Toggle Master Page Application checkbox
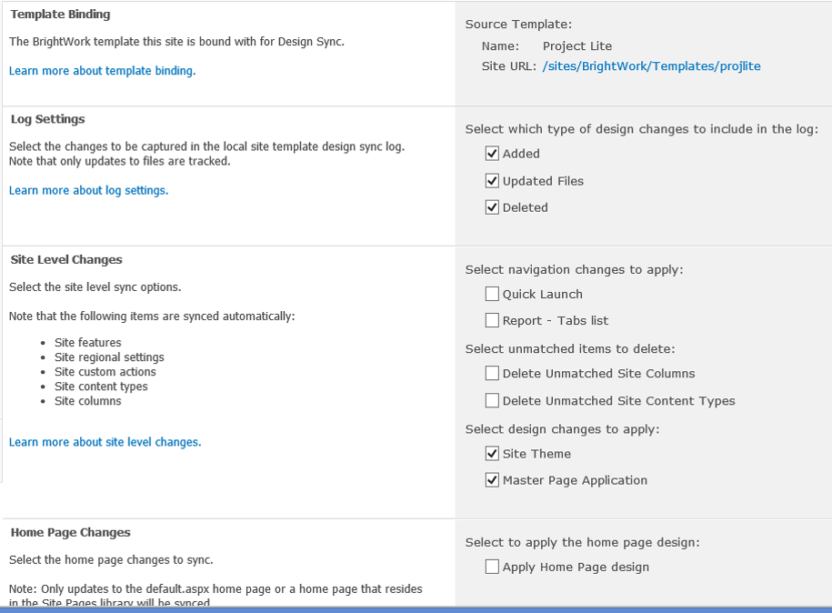This screenshot has width=832, height=613. pyautogui.click(x=492, y=480)
